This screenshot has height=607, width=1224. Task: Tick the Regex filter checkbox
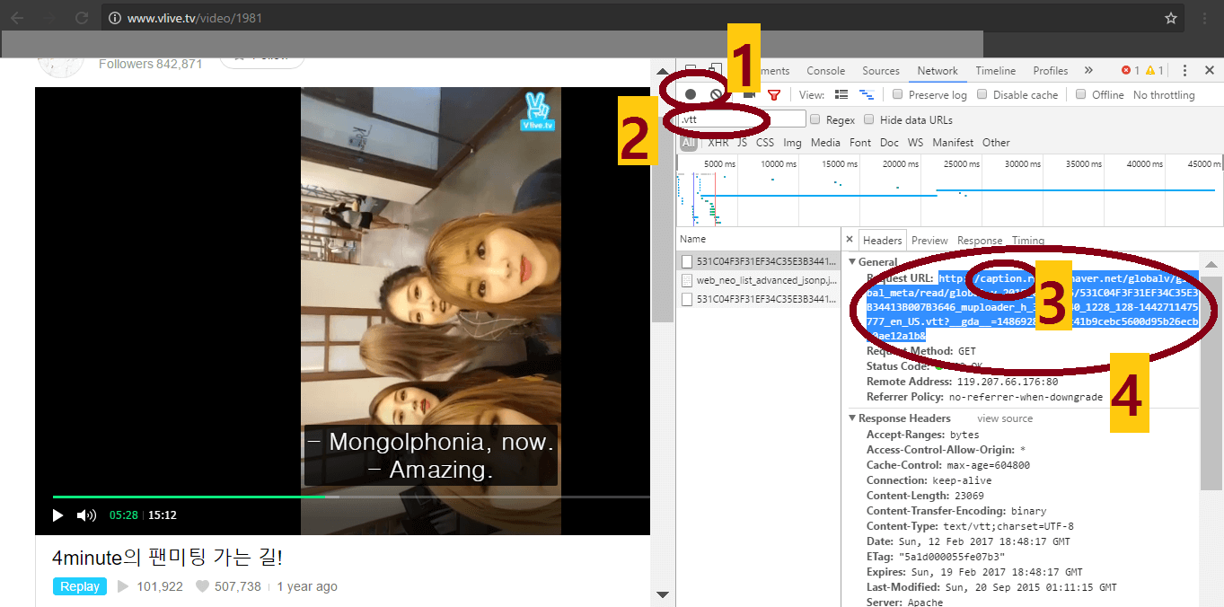tap(815, 119)
